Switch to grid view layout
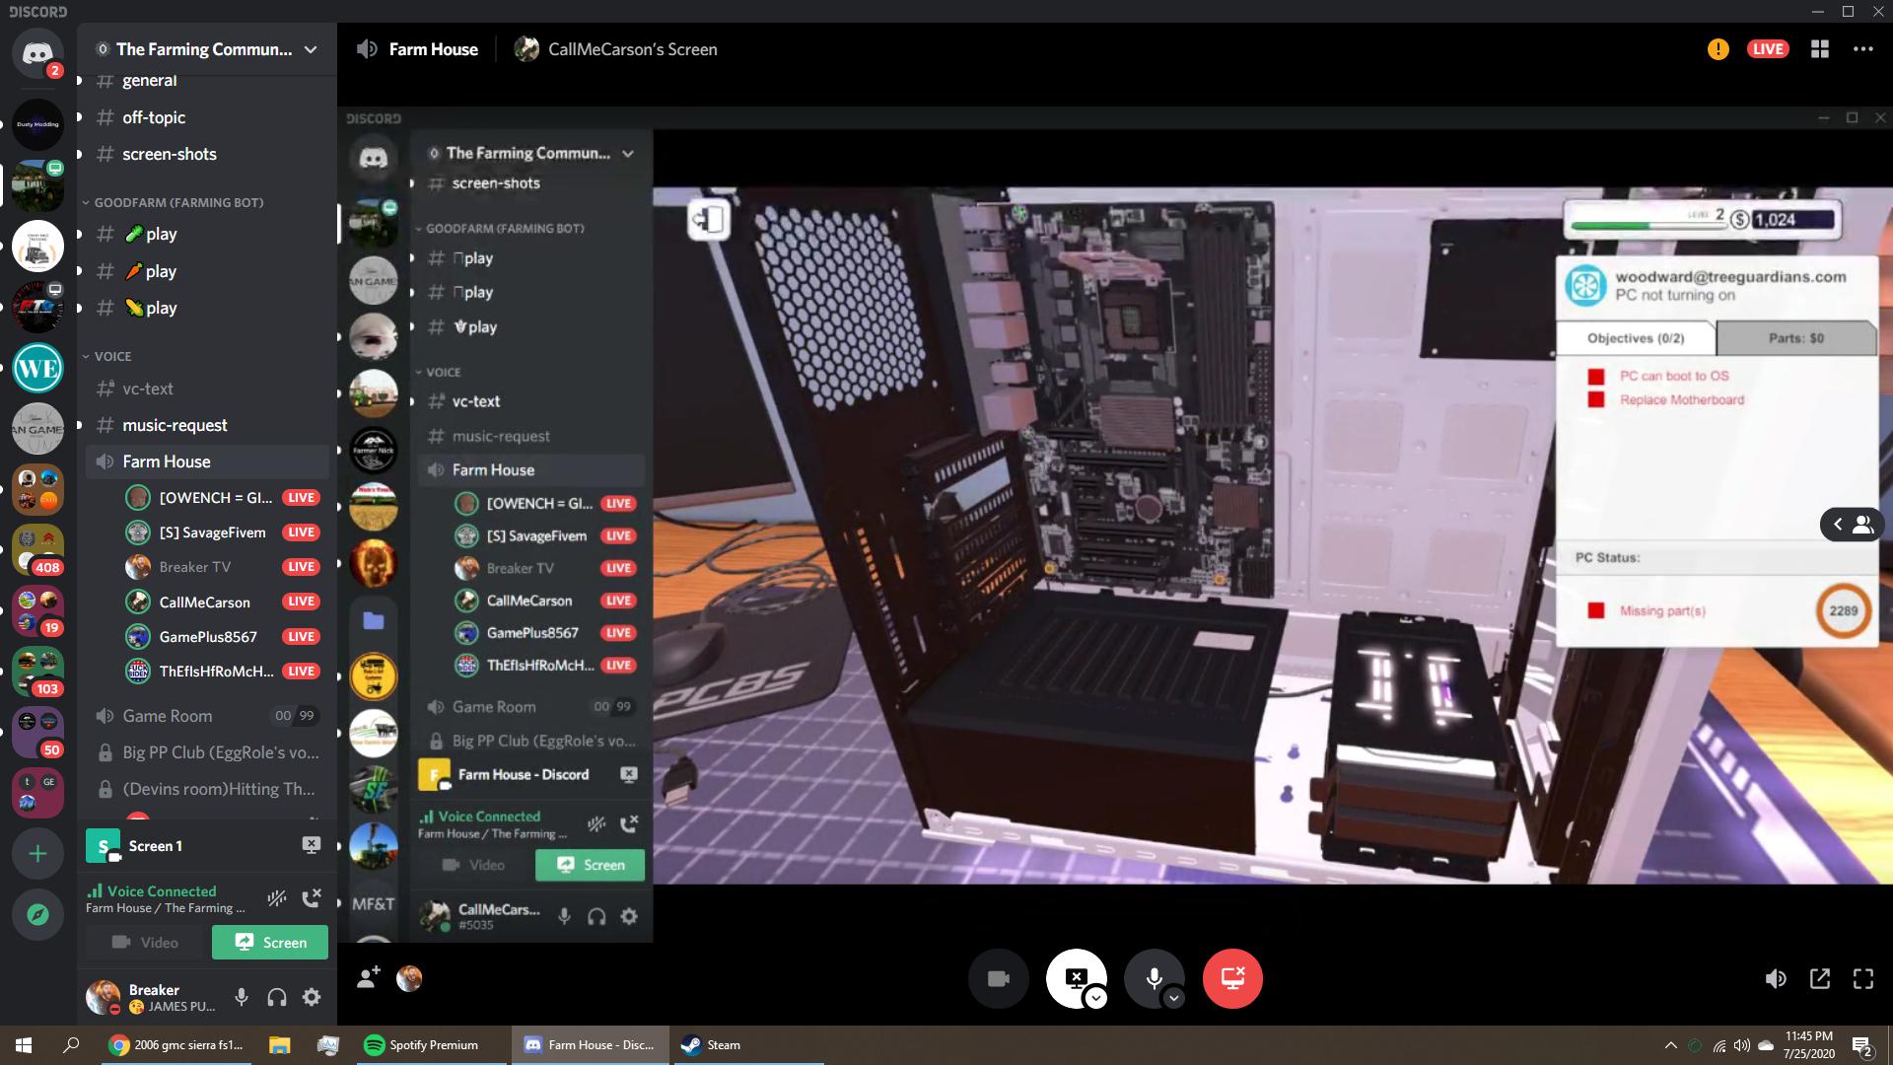Screen dimensions: 1893x1065 pyautogui.click(x=1820, y=49)
